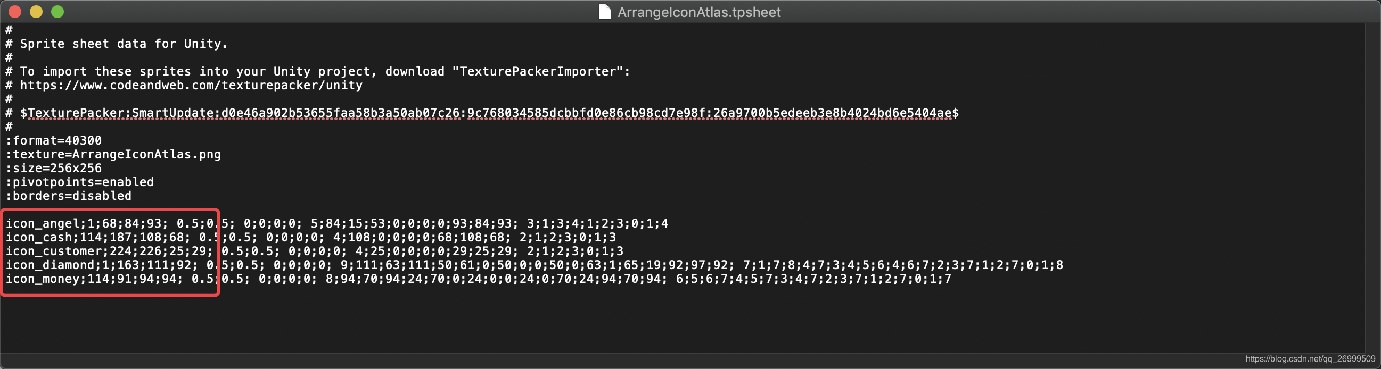Click the yellow minimize window button
The width and height of the screenshot is (1381, 369).
pos(36,12)
